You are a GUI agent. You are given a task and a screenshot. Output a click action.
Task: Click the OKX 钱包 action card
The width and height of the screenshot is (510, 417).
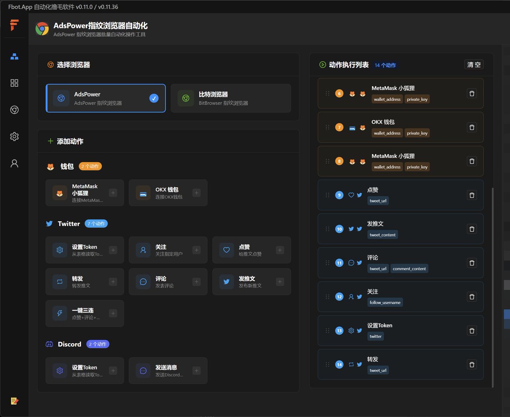(168, 193)
